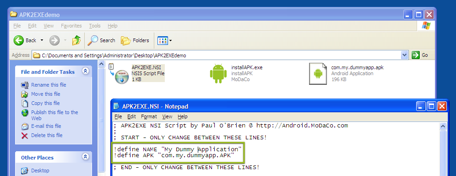The image size is (456, 176).
Task: Collapse the Other Places panel
Action: [86, 156]
